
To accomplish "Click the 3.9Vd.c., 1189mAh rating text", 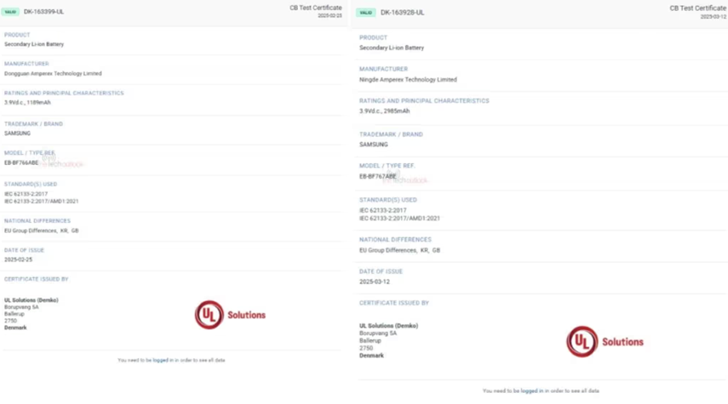I will [27, 102].
